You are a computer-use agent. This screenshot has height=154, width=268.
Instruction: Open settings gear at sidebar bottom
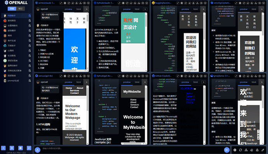[12, 148]
